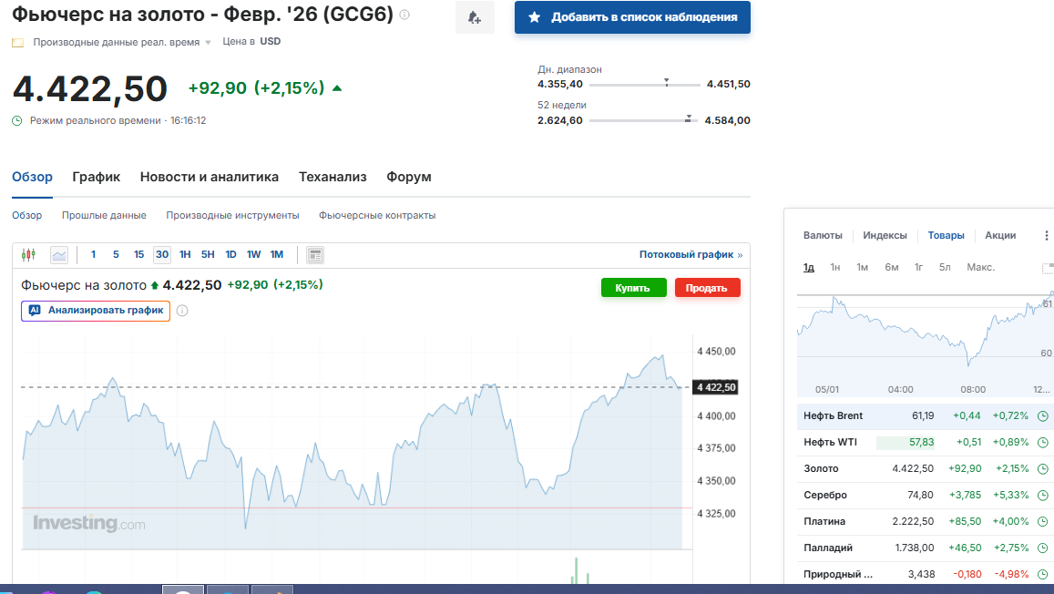Click the clock icon in Нефть WTI row
Screen dimensions: 1054x594
tap(1042, 442)
